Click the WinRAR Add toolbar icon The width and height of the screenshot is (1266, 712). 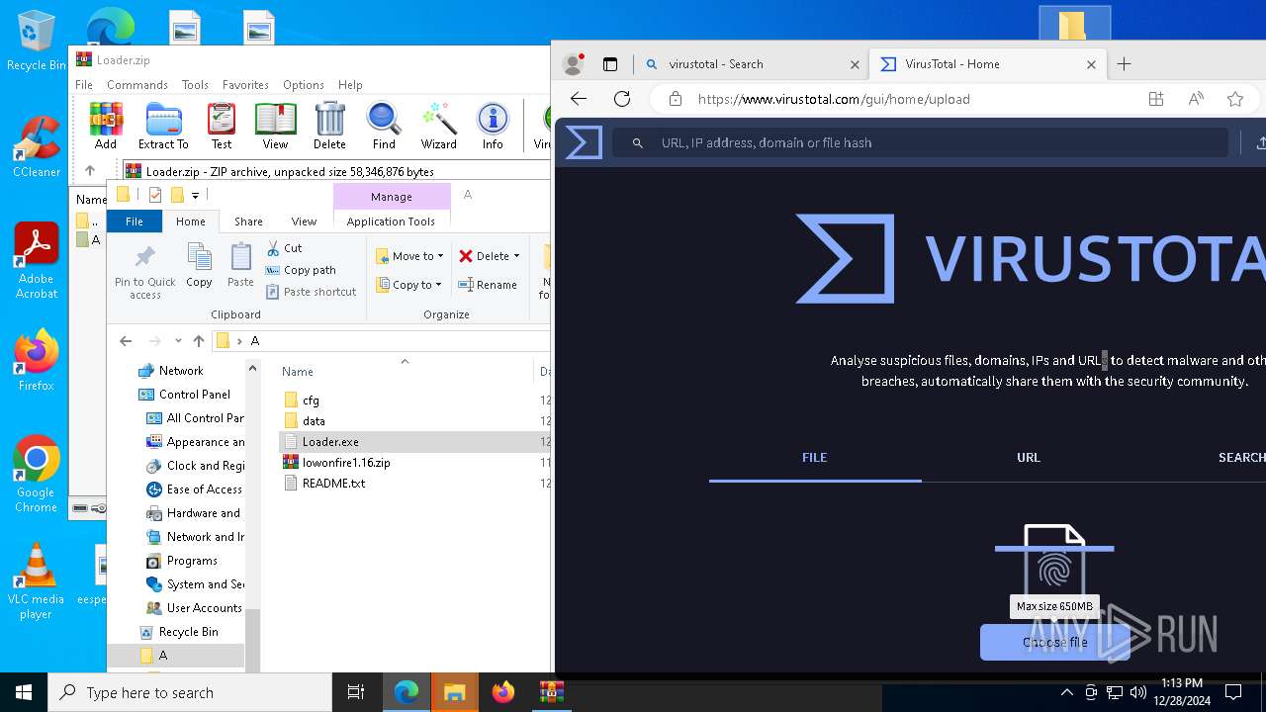pos(106,126)
